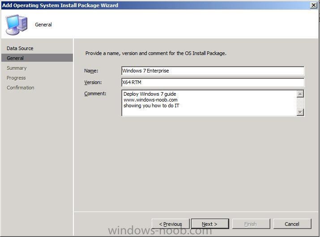Click the disabled Finish button
The image size is (320, 237).
(x=251, y=224)
